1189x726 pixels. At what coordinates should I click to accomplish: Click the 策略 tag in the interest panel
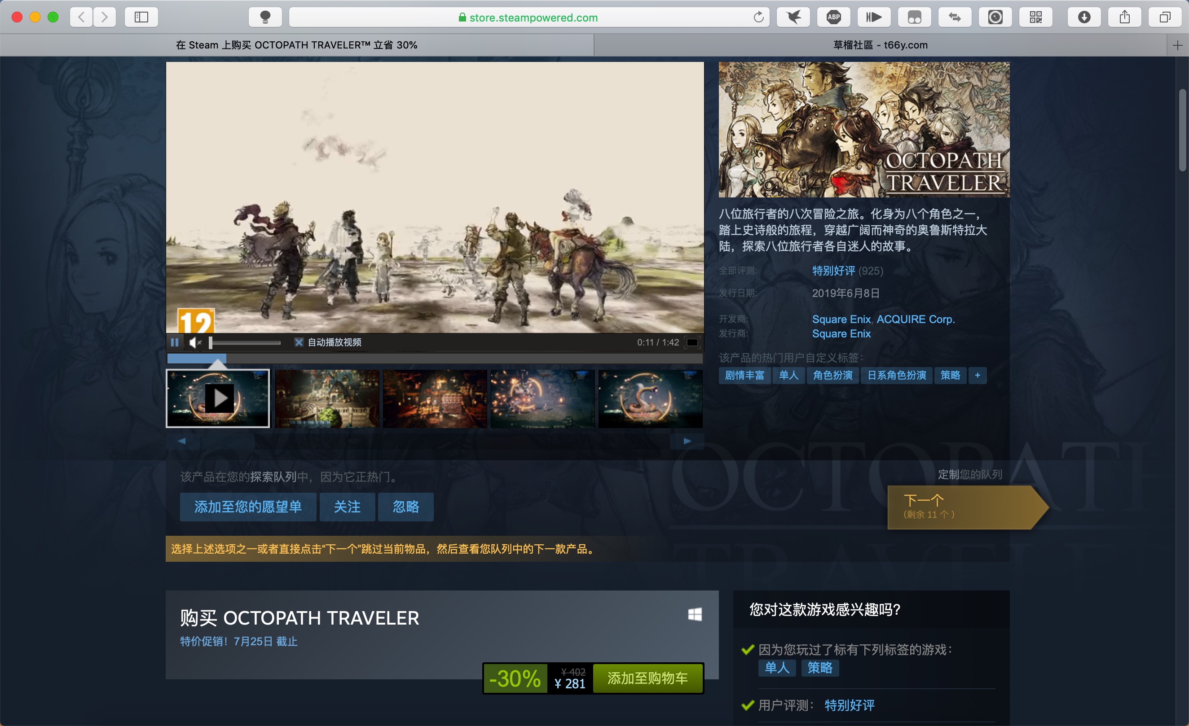[x=820, y=668]
